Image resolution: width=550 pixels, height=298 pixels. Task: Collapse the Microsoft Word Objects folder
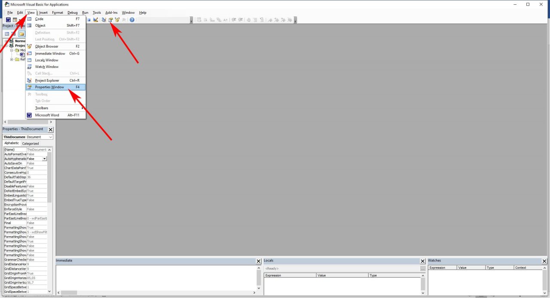click(x=12, y=50)
